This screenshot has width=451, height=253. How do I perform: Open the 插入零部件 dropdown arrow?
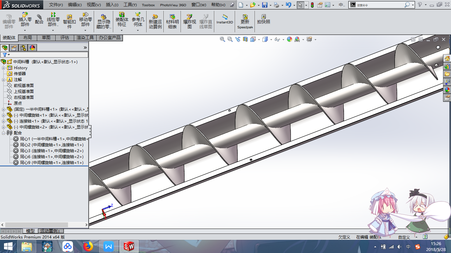25,31
